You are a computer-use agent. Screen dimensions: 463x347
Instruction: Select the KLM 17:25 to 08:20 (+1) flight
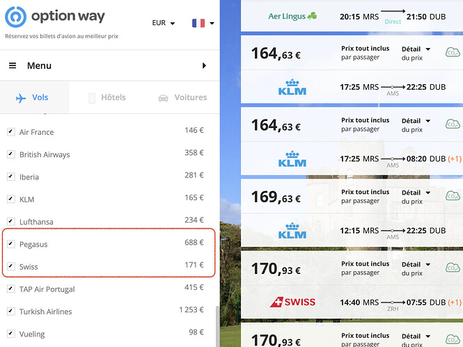[x=352, y=159]
